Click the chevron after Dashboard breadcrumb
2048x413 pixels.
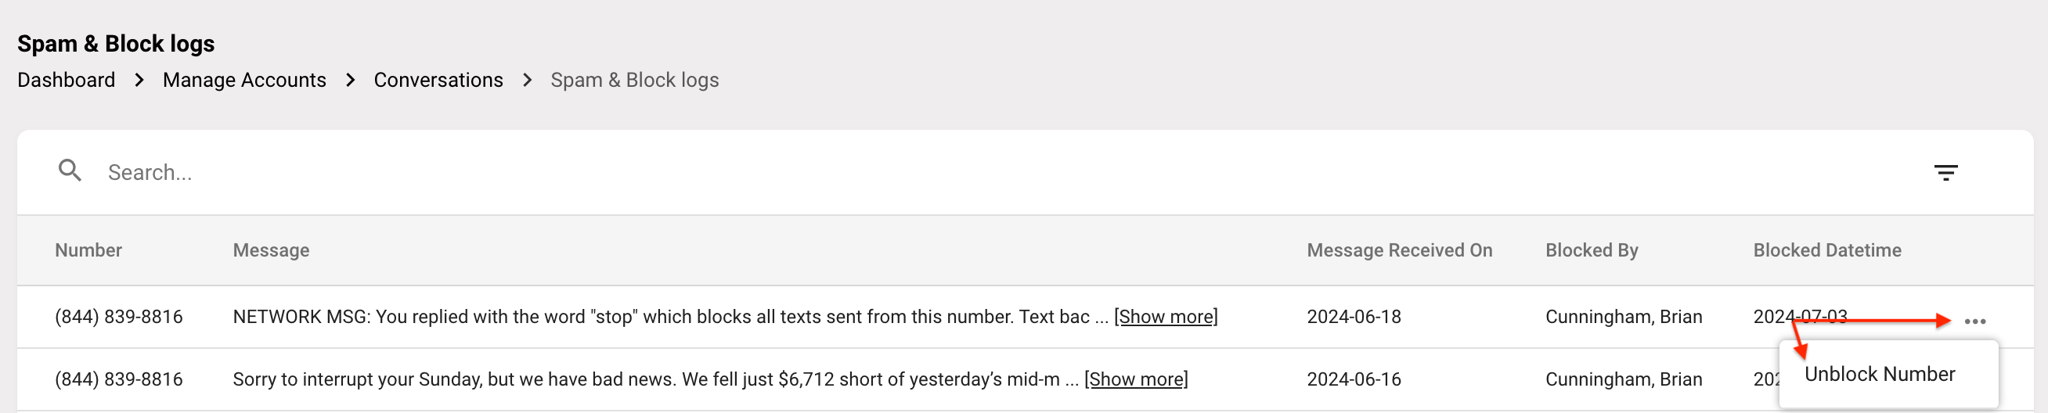pos(139,81)
